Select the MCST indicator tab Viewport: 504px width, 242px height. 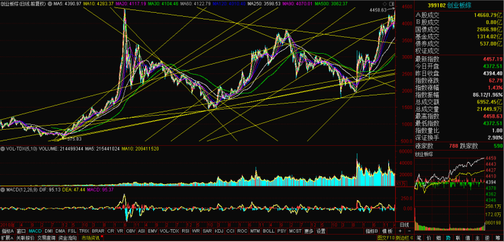[x=296, y=231]
